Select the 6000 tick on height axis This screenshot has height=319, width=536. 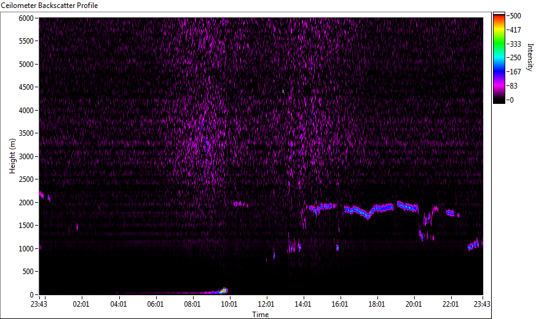pos(26,18)
